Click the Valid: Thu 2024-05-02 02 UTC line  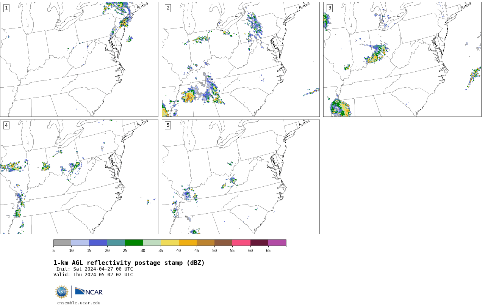tap(93, 275)
